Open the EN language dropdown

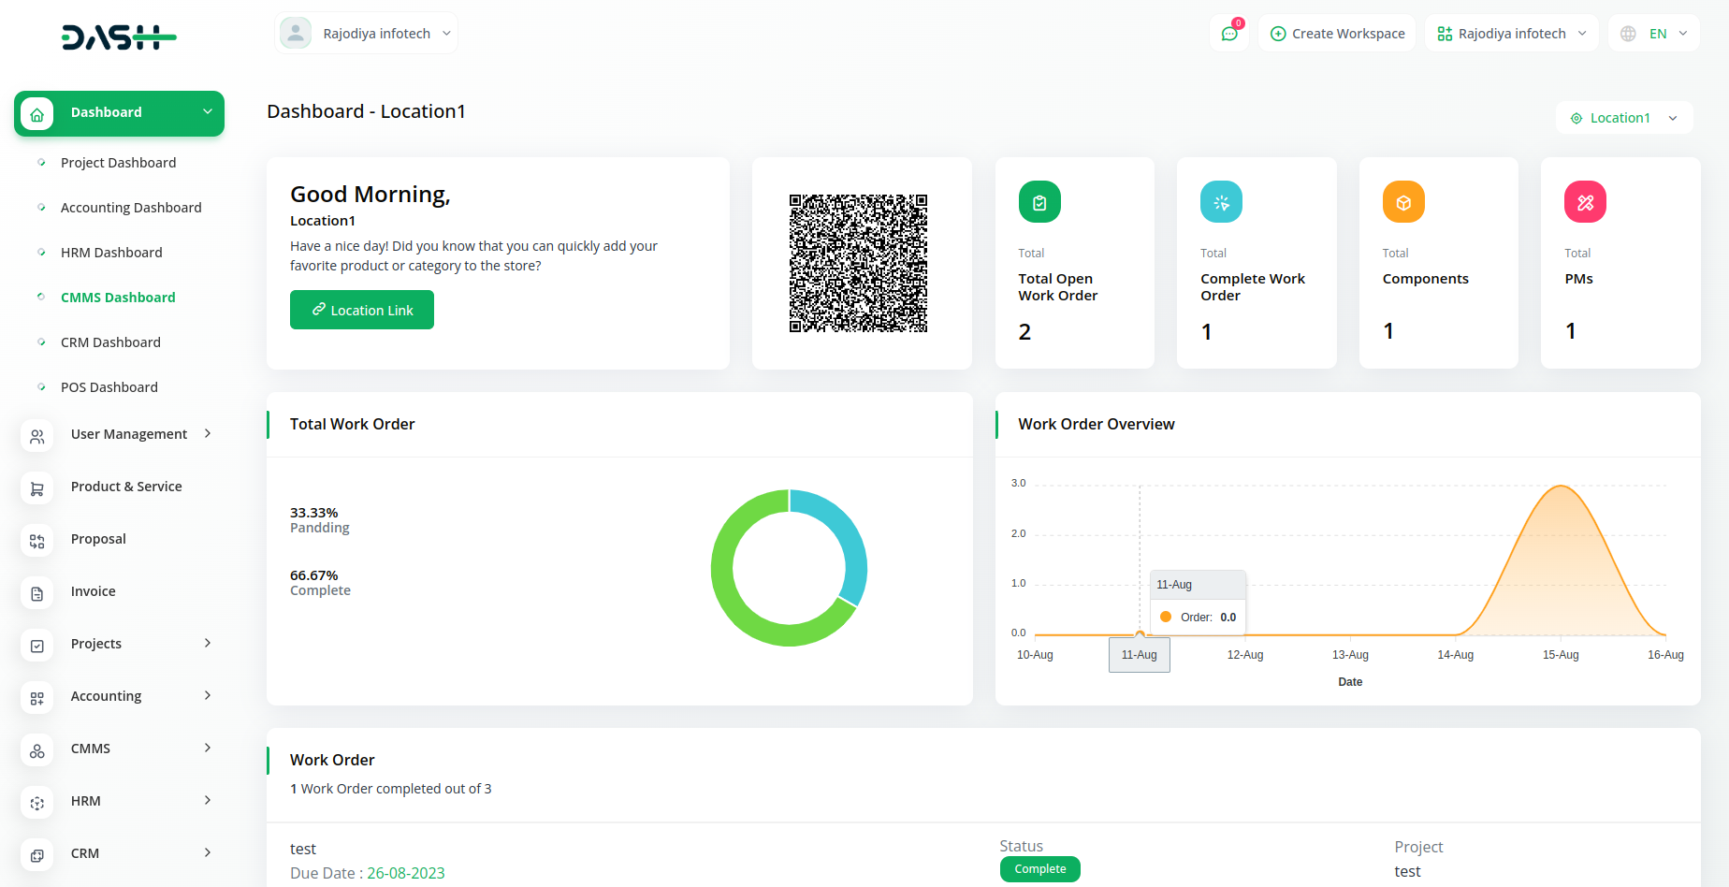[1653, 34]
